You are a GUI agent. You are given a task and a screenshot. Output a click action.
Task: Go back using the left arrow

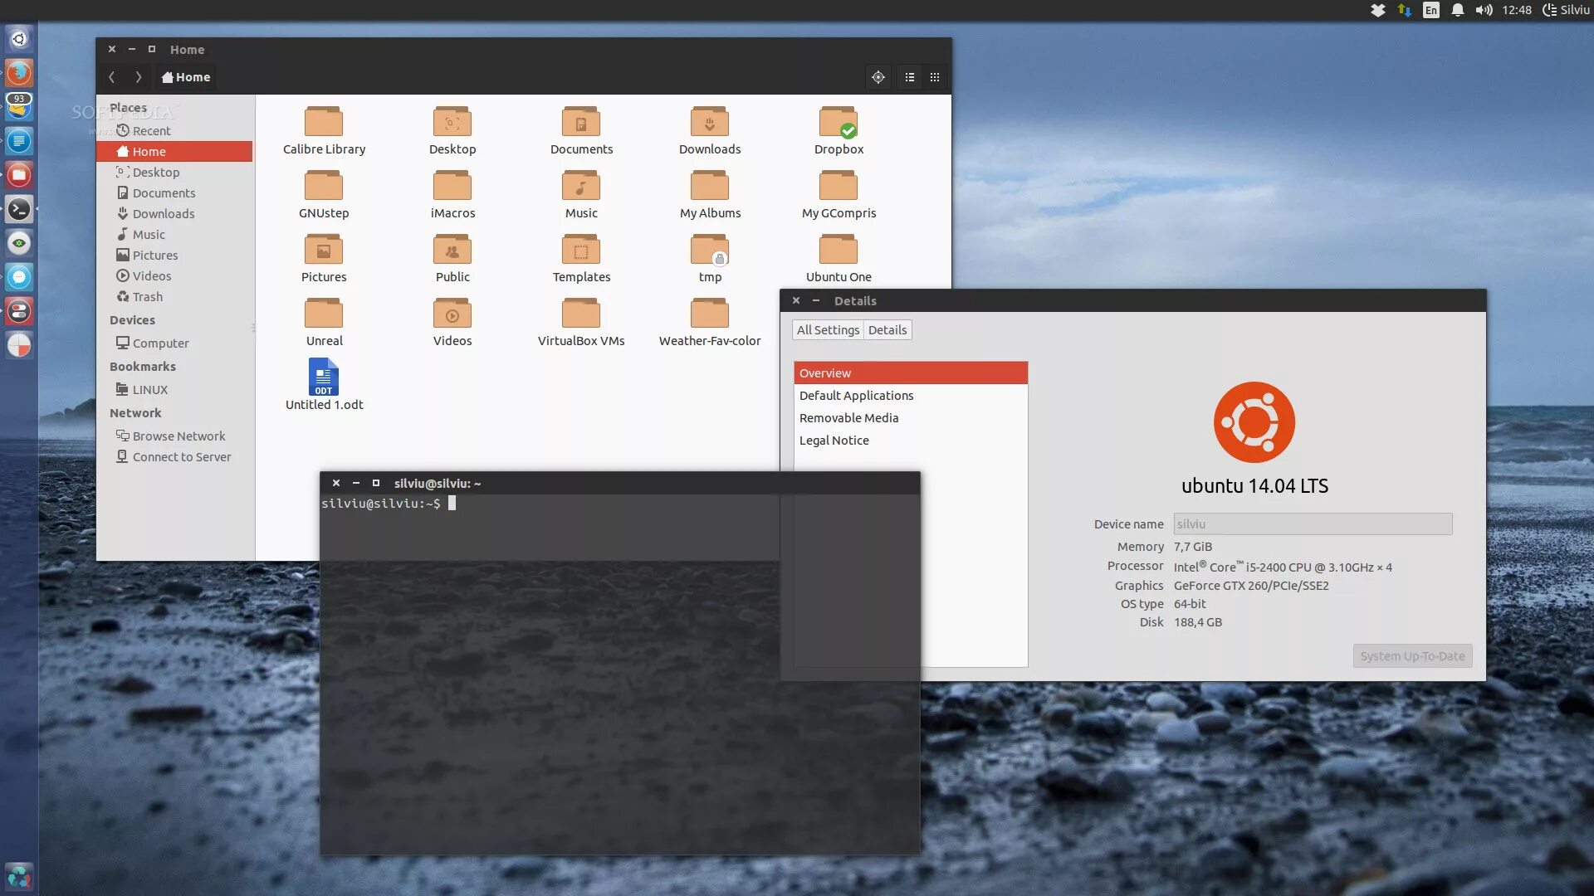pos(112,77)
